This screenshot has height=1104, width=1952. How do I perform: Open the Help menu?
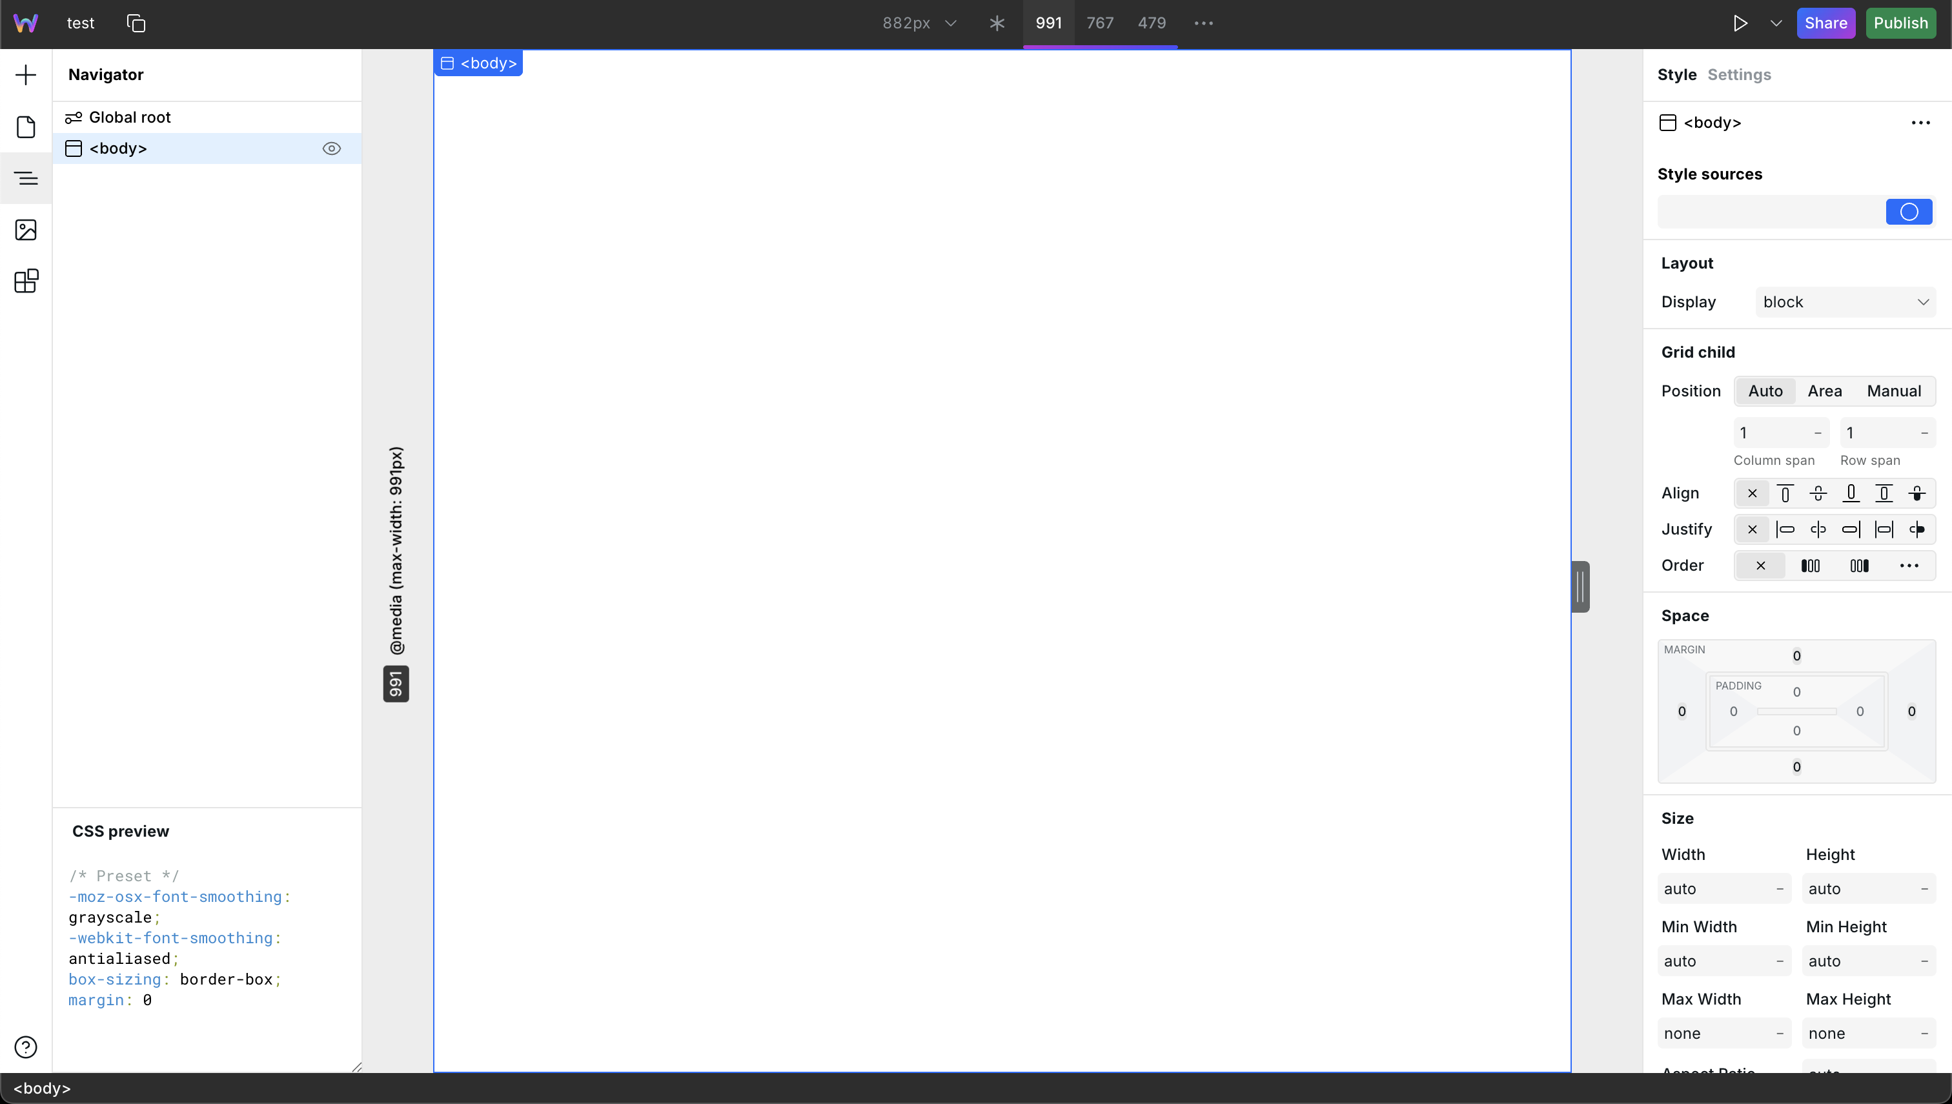pyautogui.click(x=26, y=1047)
